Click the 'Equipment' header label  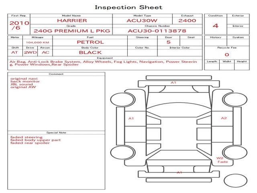(105, 58)
